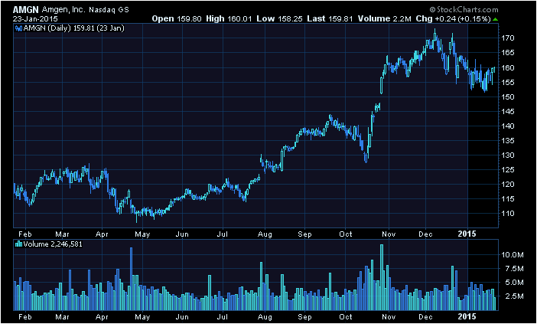Click the 'May' label under the price chart

click(x=142, y=234)
